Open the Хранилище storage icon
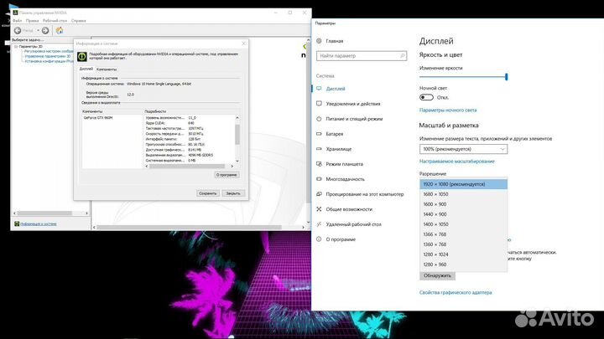 point(319,148)
